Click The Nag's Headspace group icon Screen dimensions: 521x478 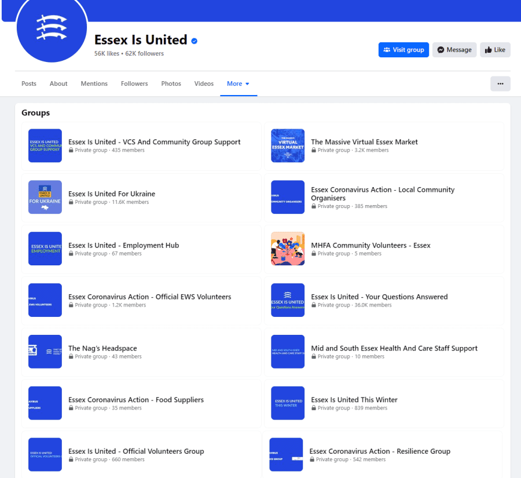(45, 352)
